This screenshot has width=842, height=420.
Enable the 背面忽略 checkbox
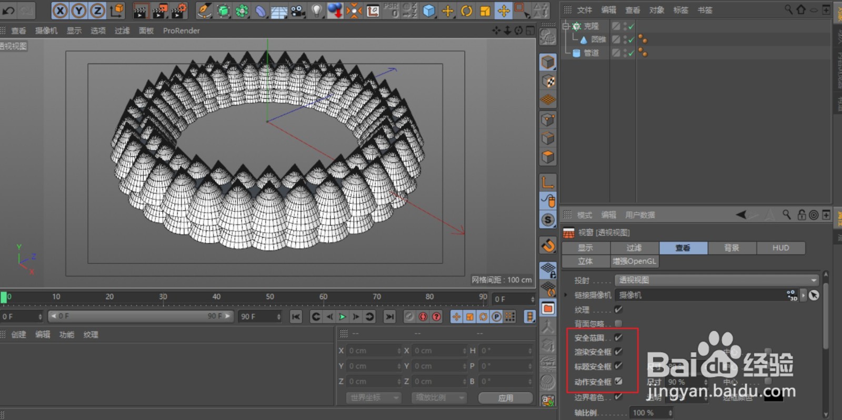pyautogui.click(x=618, y=323)
